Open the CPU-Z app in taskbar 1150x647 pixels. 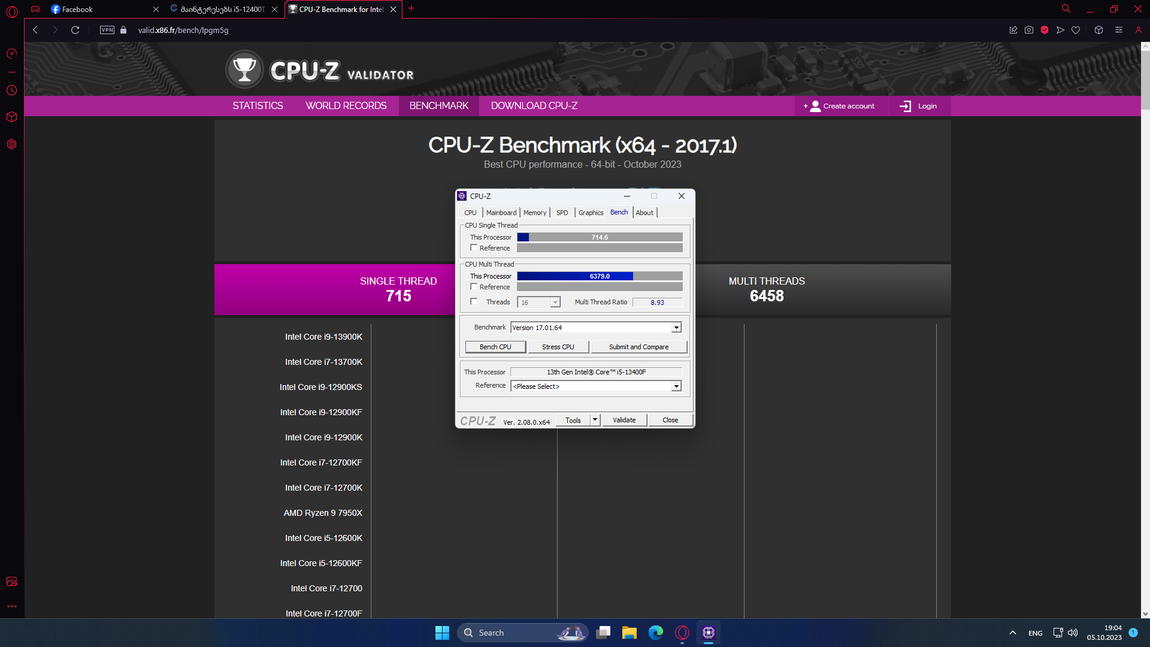(x=709, y=633)
